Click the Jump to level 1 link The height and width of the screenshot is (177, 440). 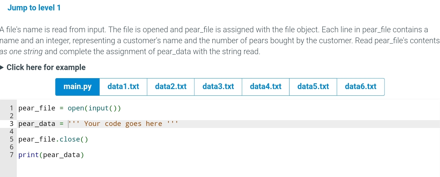tap(34, 7)
